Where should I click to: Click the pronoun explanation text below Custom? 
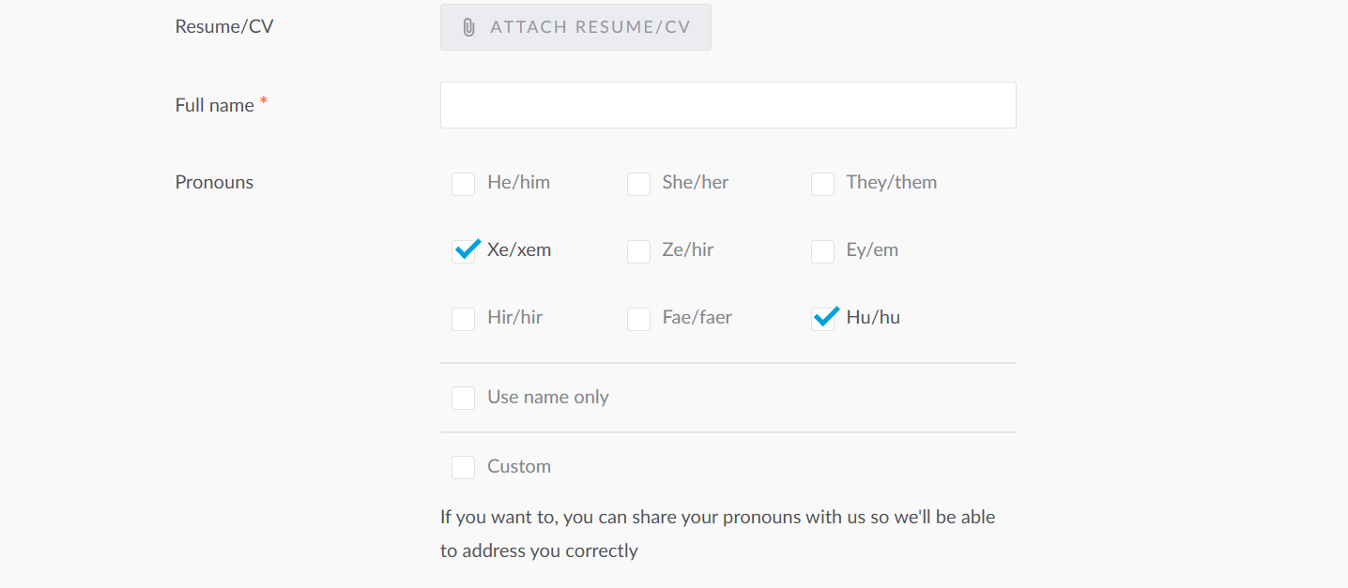(x=717, y=533)
